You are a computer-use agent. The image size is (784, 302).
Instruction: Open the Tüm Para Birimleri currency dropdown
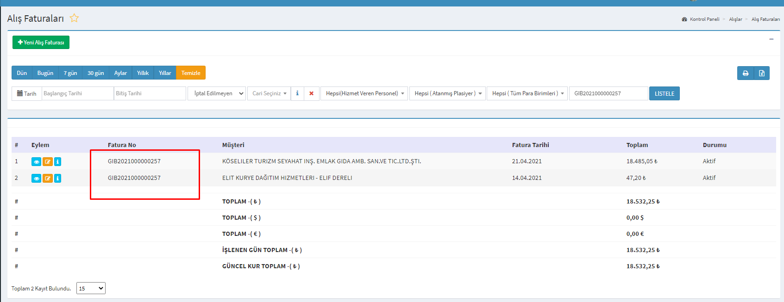[527, 93]
